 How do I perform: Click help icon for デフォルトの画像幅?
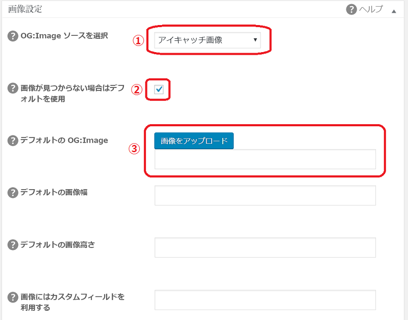click(x=13, y=193)
